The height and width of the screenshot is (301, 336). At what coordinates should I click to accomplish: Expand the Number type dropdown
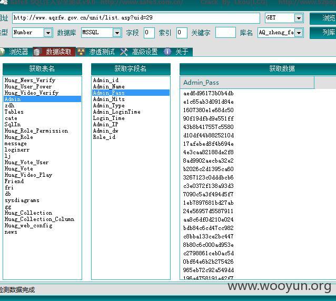pyautogui.click(x=48, y=33)
